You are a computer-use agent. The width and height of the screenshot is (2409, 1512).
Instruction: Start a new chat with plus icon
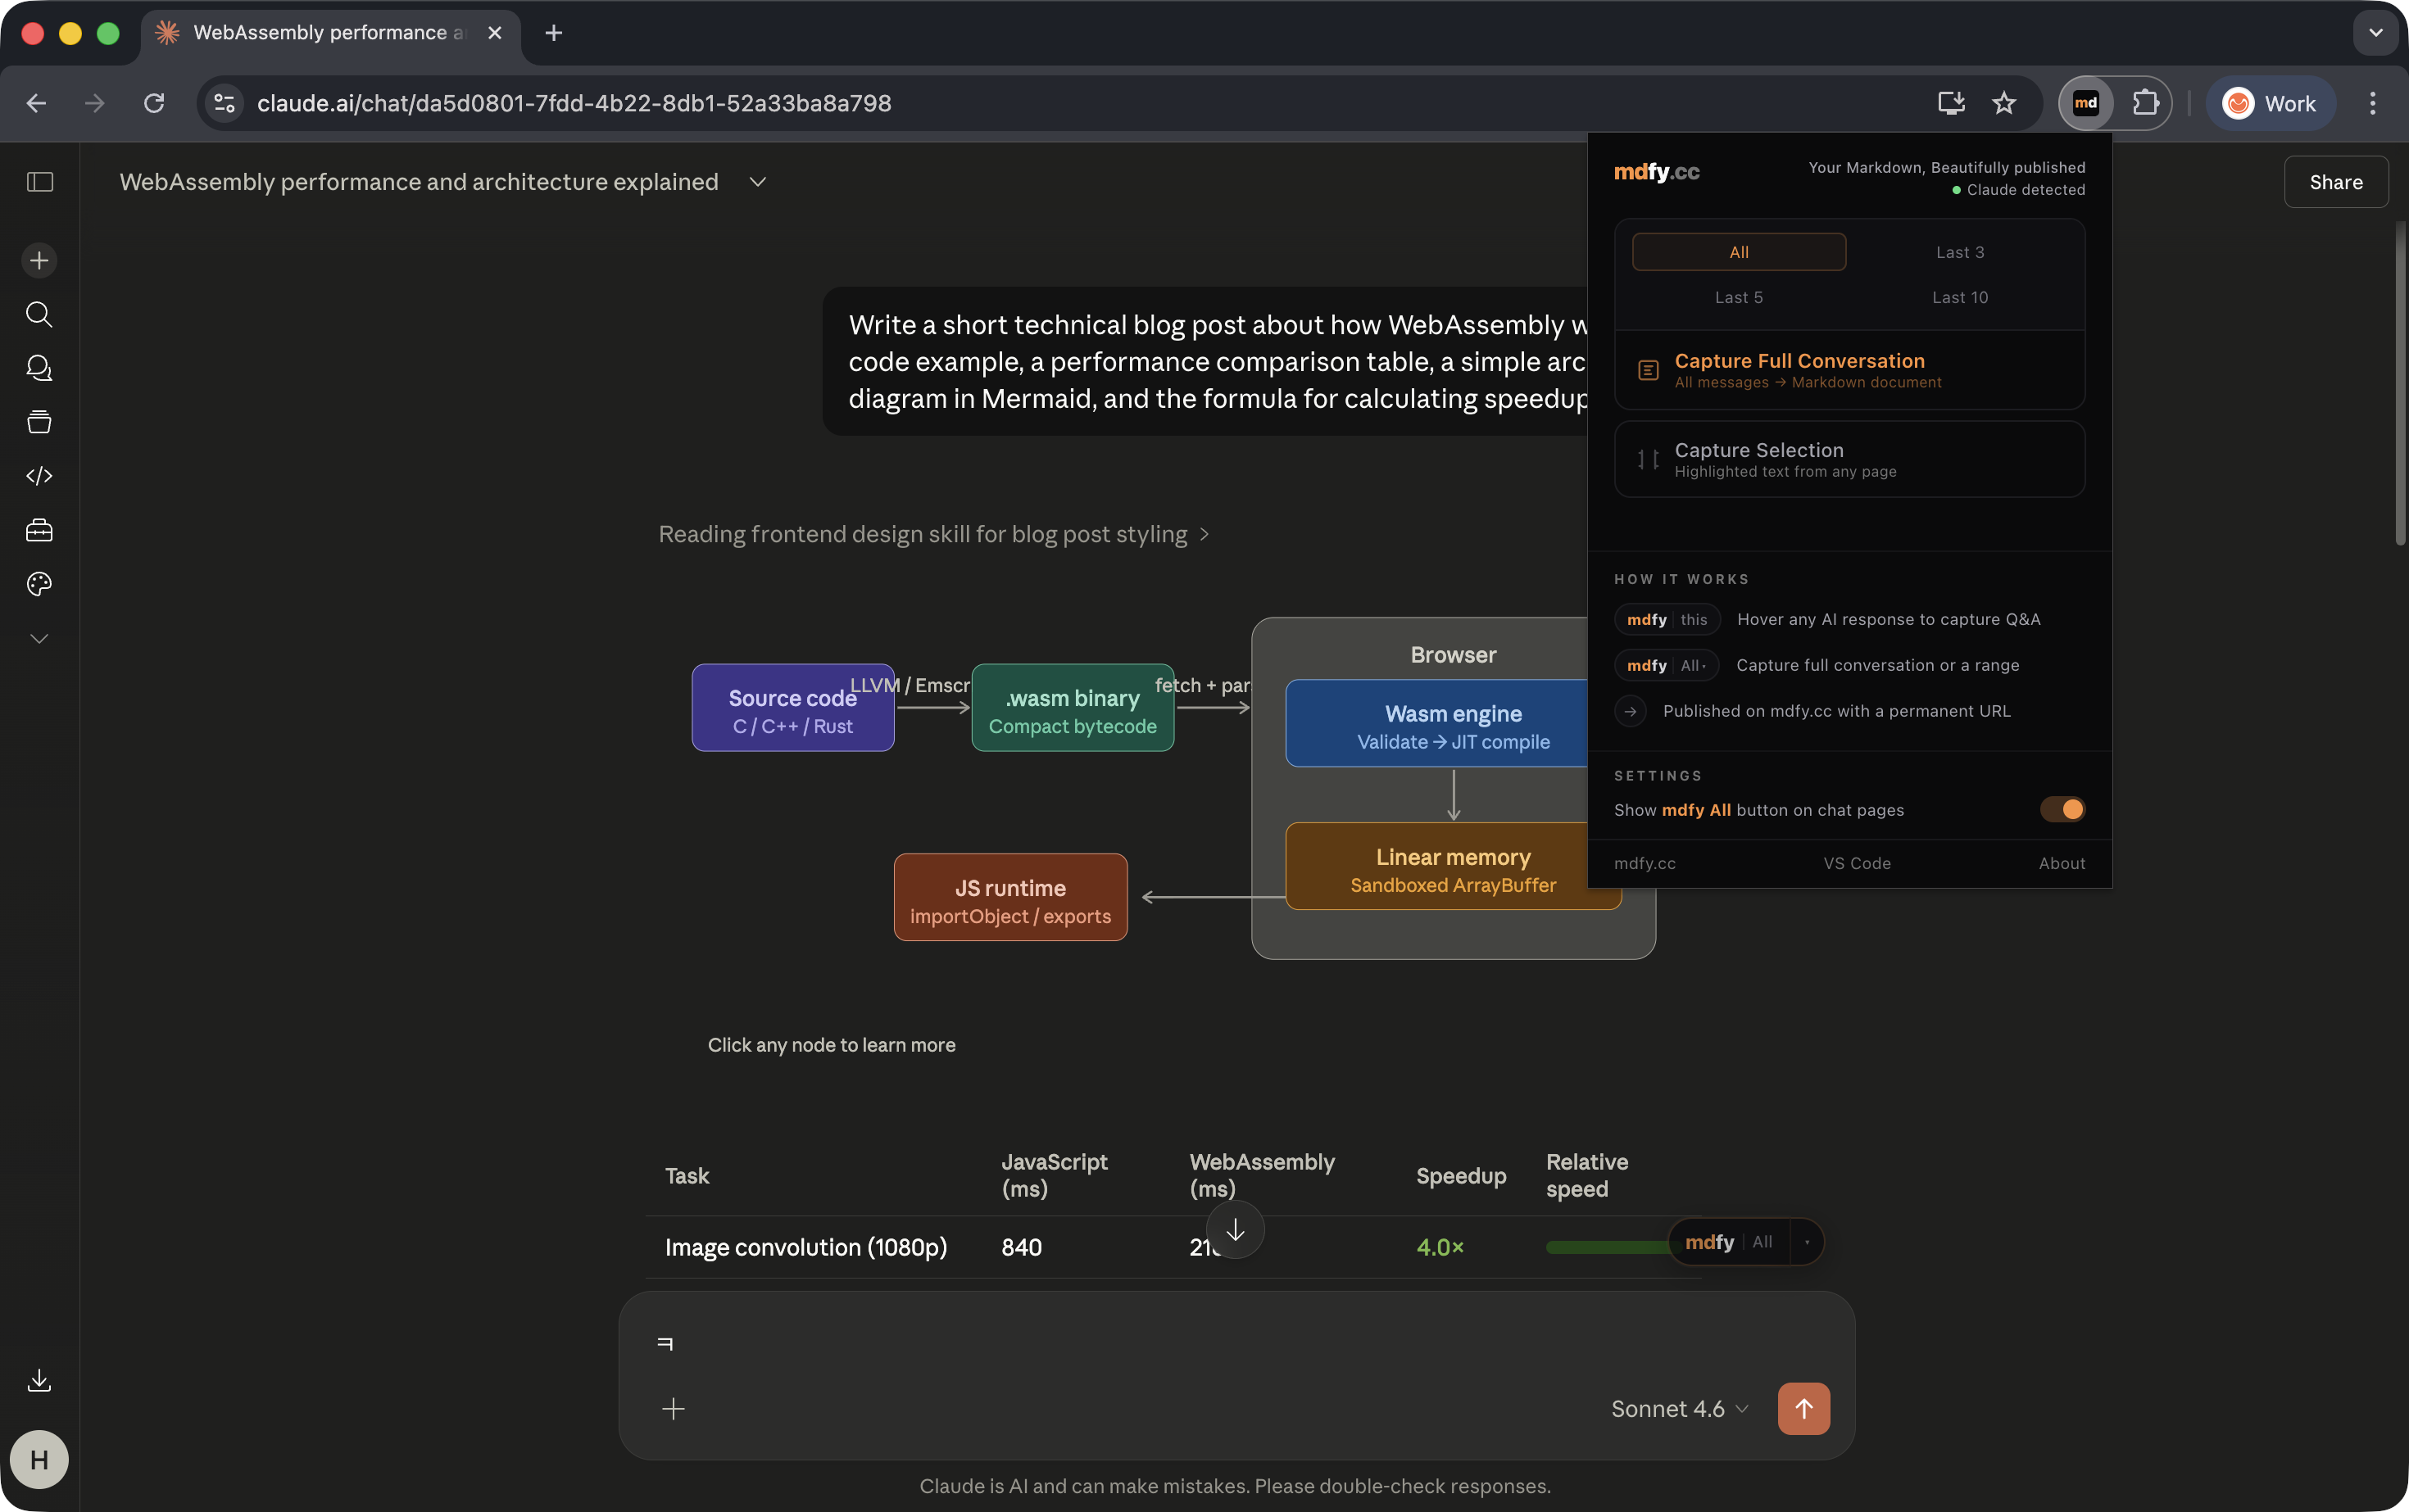39,261
